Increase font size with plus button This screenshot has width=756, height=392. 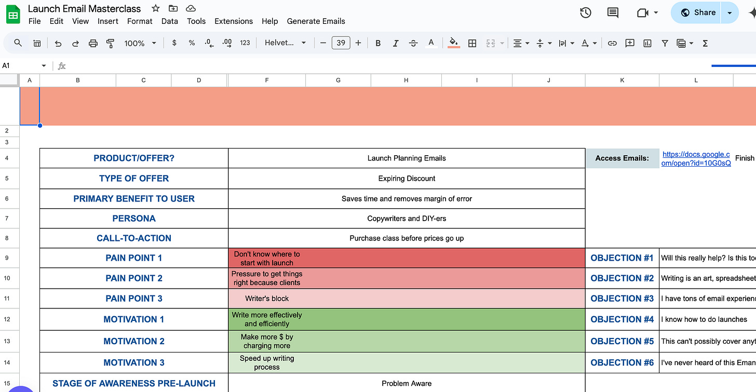(358, 43)
